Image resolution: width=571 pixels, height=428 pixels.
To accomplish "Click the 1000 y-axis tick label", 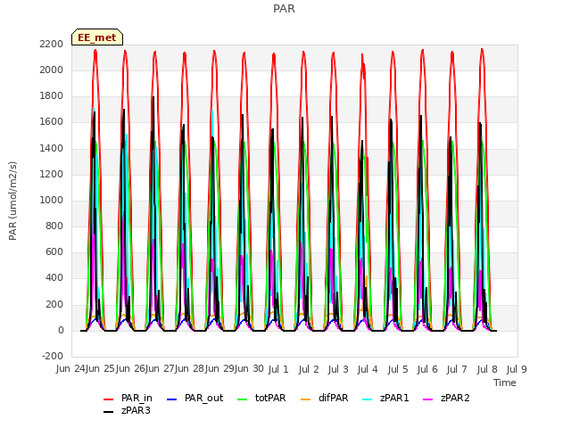I will pyautogui.click(x=52, y=200).
